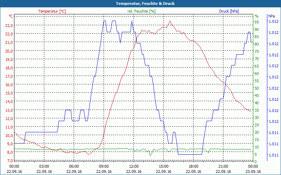Pick the 18,0 temperature axis value
This screenshot has height=175, width=281.
tap(9, 68)
